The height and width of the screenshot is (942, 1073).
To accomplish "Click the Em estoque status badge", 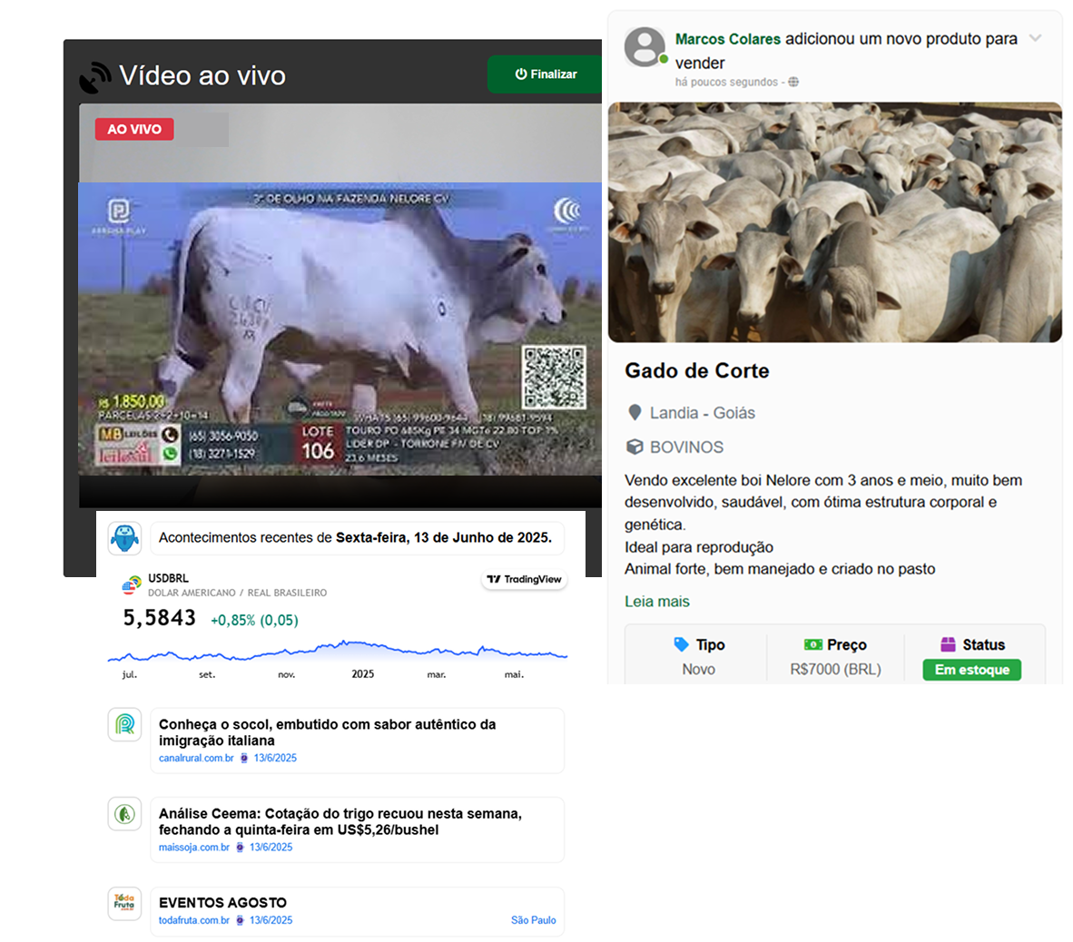I will [x=971, y=670].
